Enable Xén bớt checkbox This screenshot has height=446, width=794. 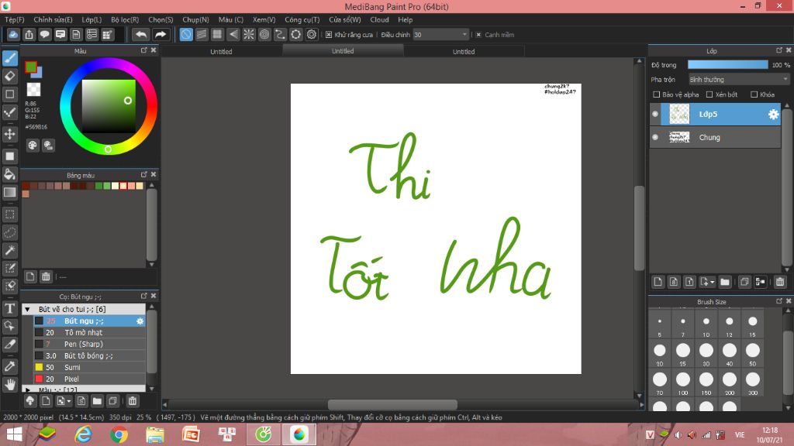709,94
